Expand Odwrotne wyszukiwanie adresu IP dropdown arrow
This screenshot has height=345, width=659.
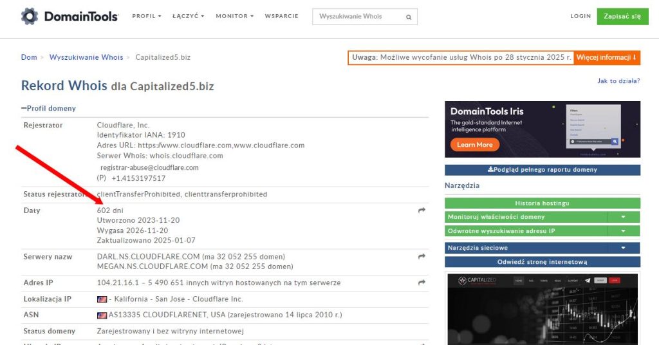624,230
